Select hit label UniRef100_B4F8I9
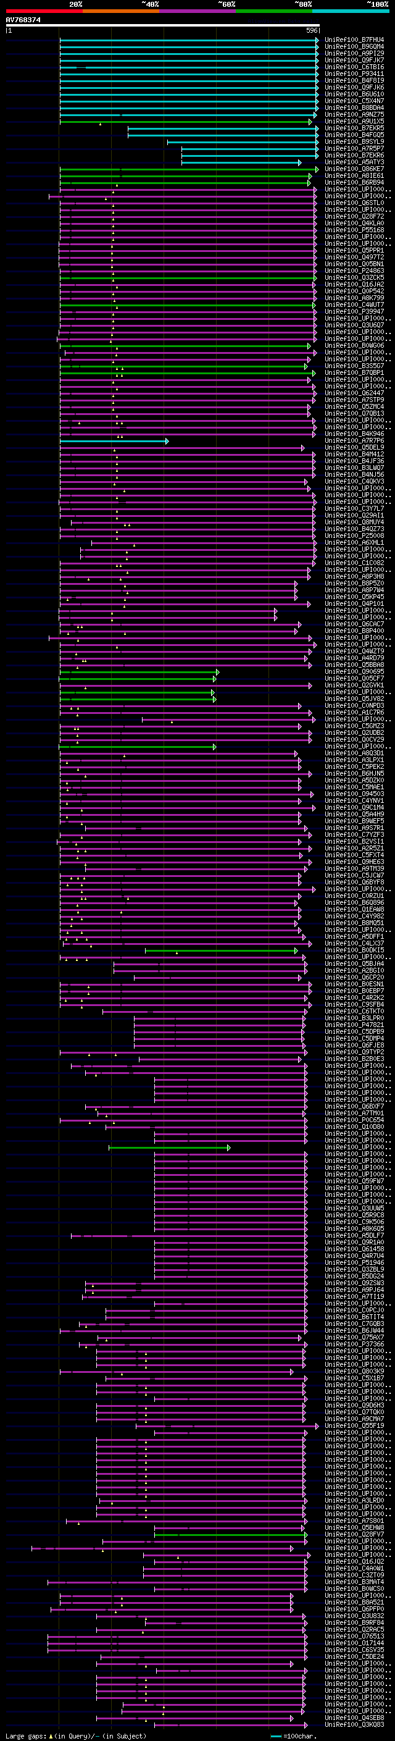This screenshot has height=1741, width=395. pos(354,80)
